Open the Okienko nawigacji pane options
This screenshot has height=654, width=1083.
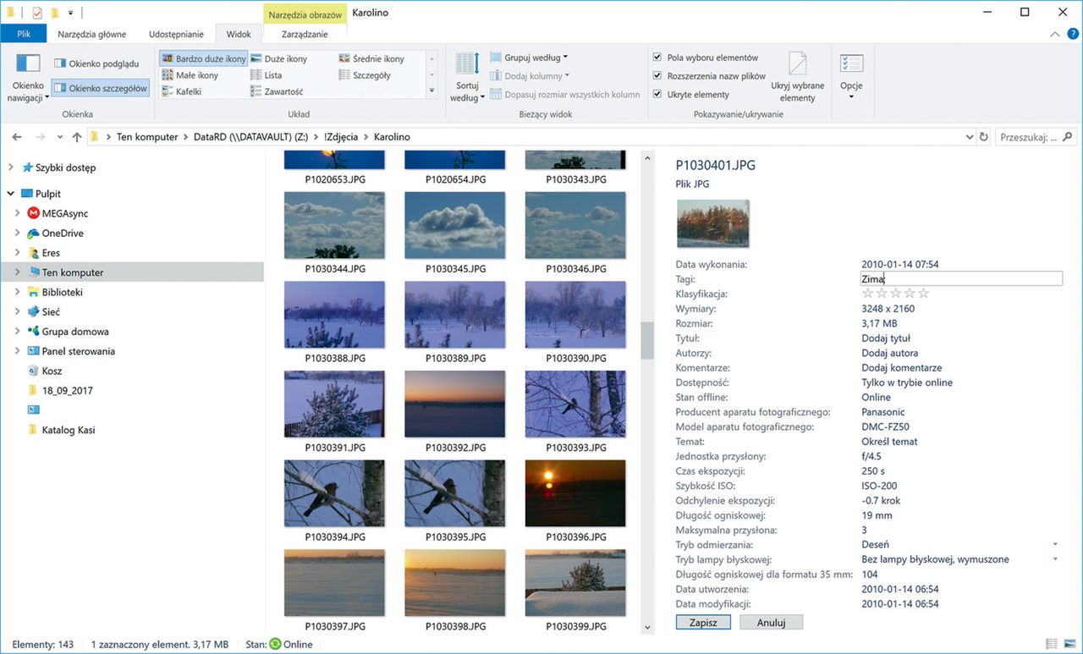pos(28,78)
